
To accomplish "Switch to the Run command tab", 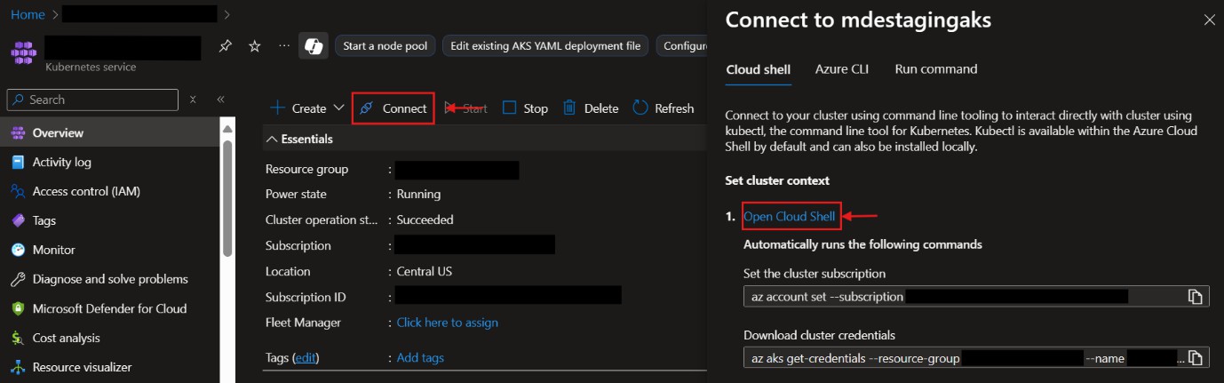I will coord(935,69).
